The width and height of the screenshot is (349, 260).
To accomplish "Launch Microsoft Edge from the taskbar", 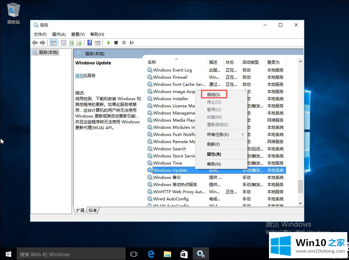I will coord(151,254).
